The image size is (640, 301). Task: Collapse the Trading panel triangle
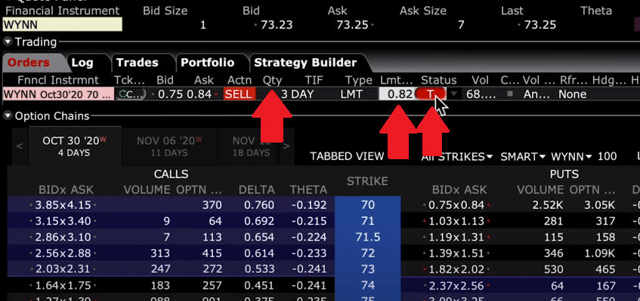[8, 42]
